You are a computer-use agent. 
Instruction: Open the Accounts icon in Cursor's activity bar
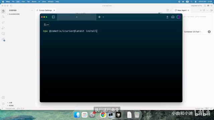(3, 97)
